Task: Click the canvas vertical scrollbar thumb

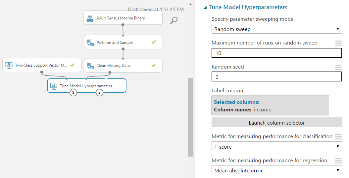Action: tap(190, 117)
